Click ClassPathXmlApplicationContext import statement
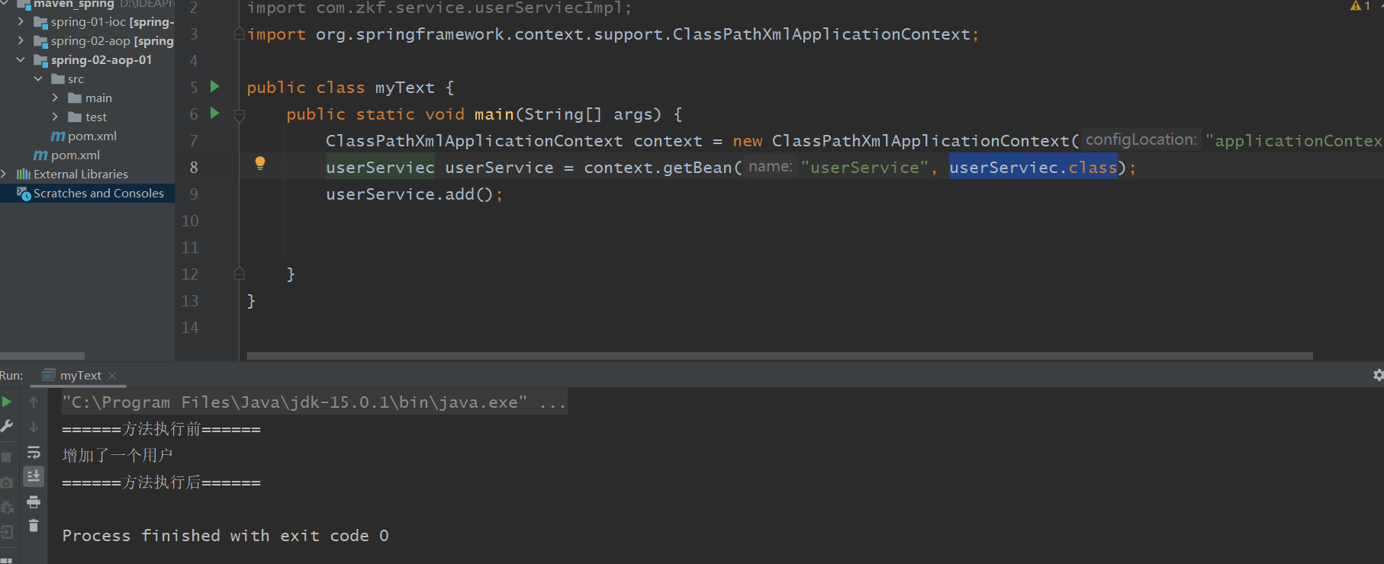Viewport: 1384px width, 564px height. pos(613,34)
